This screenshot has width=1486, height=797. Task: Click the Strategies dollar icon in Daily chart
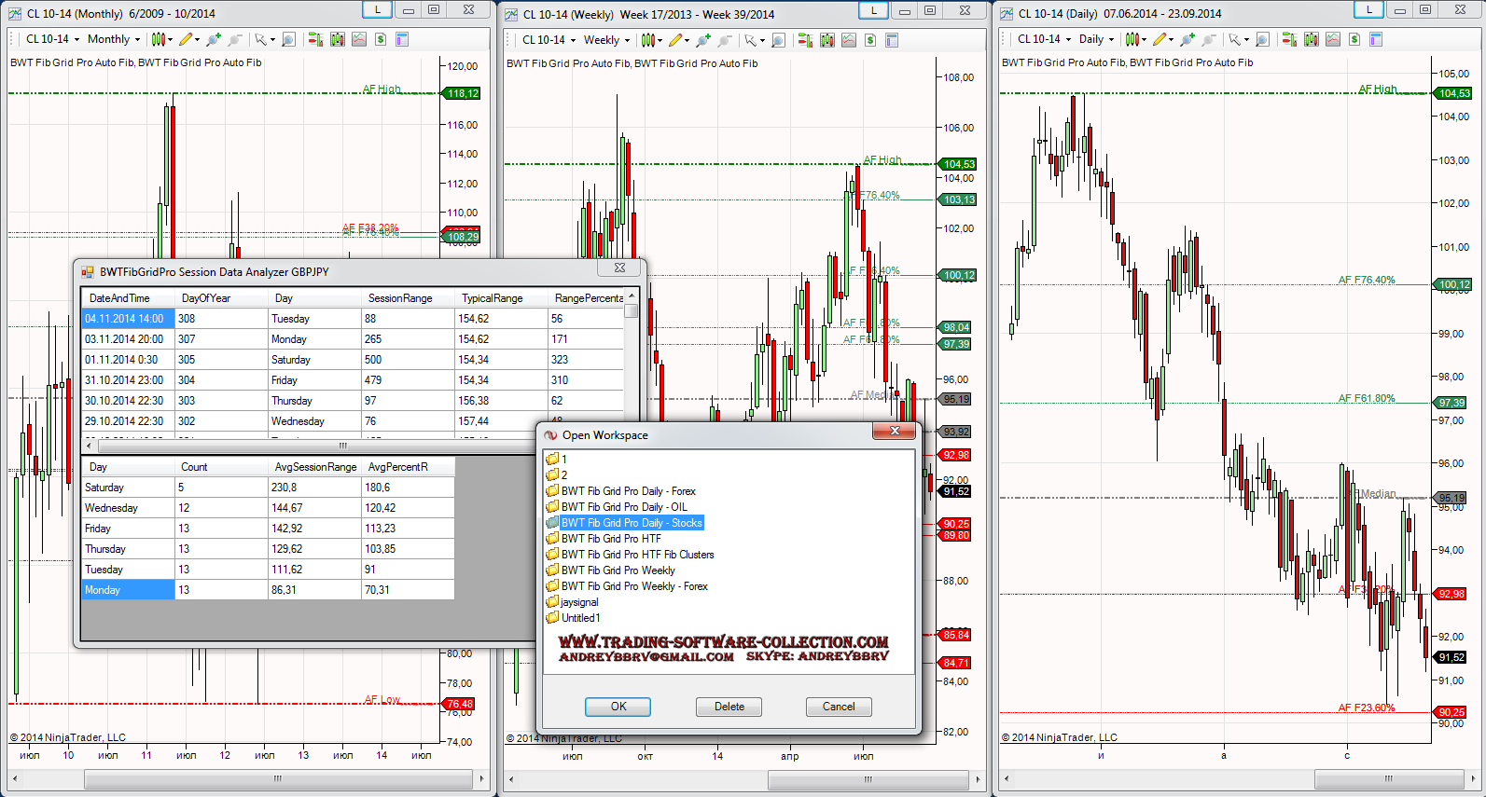[x=1354, y=39]
